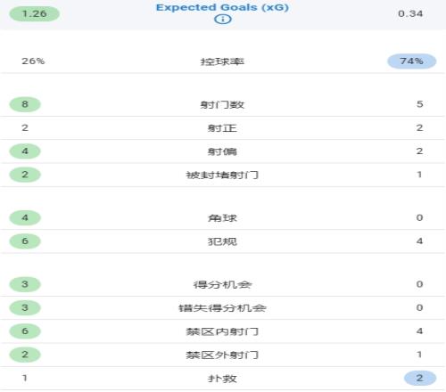Click the 射偏 row label

[222, 151]
